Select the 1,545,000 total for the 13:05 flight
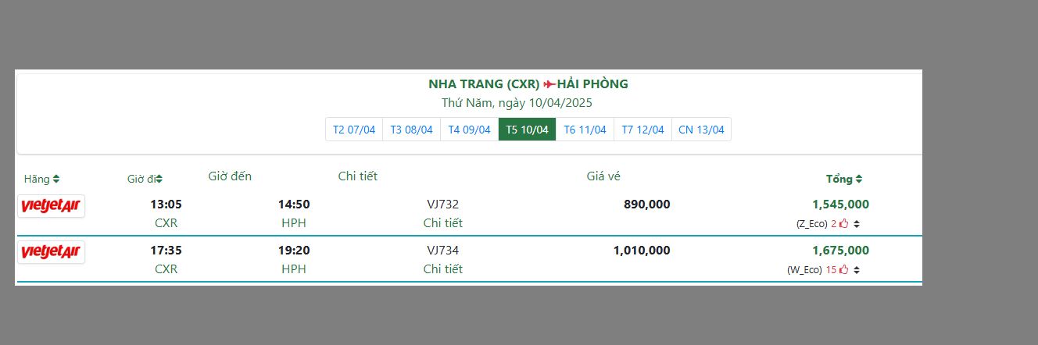 point(840,205)
